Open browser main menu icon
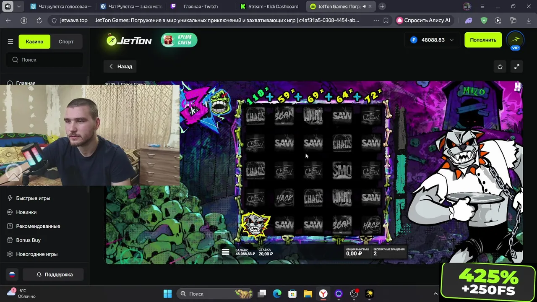The height and width of the screenshot is (302, 537). (x=482, y=6)
